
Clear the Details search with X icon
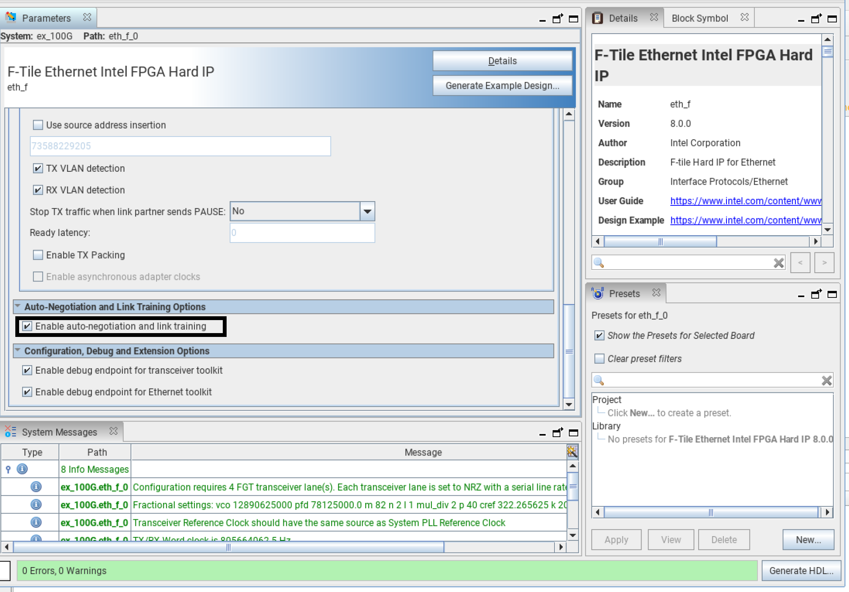point(778,263)
